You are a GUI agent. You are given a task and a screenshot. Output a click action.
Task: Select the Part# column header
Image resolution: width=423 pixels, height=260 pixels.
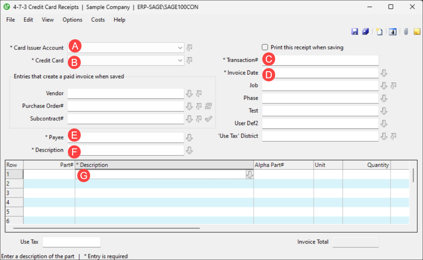(49, 165)
